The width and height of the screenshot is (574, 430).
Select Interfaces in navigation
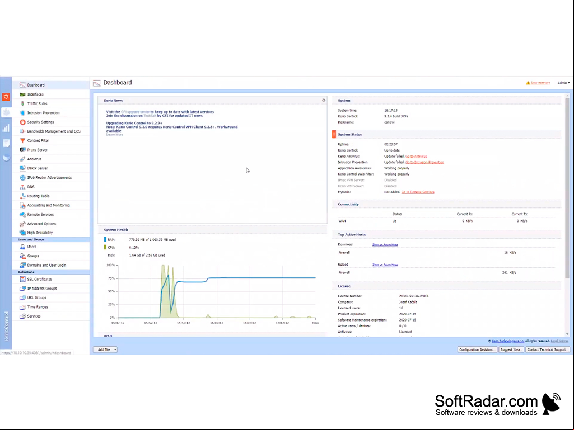35,94
